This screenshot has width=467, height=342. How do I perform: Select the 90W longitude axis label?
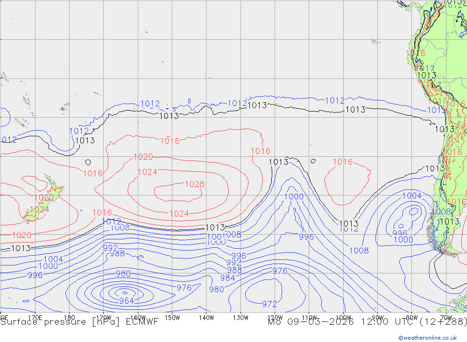pyautogui.click(x=377, y=317)
